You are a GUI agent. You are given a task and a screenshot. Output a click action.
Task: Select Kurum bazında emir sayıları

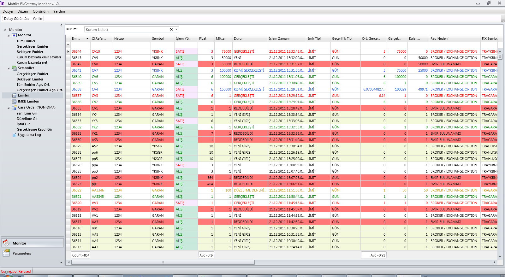pos(39,57)
